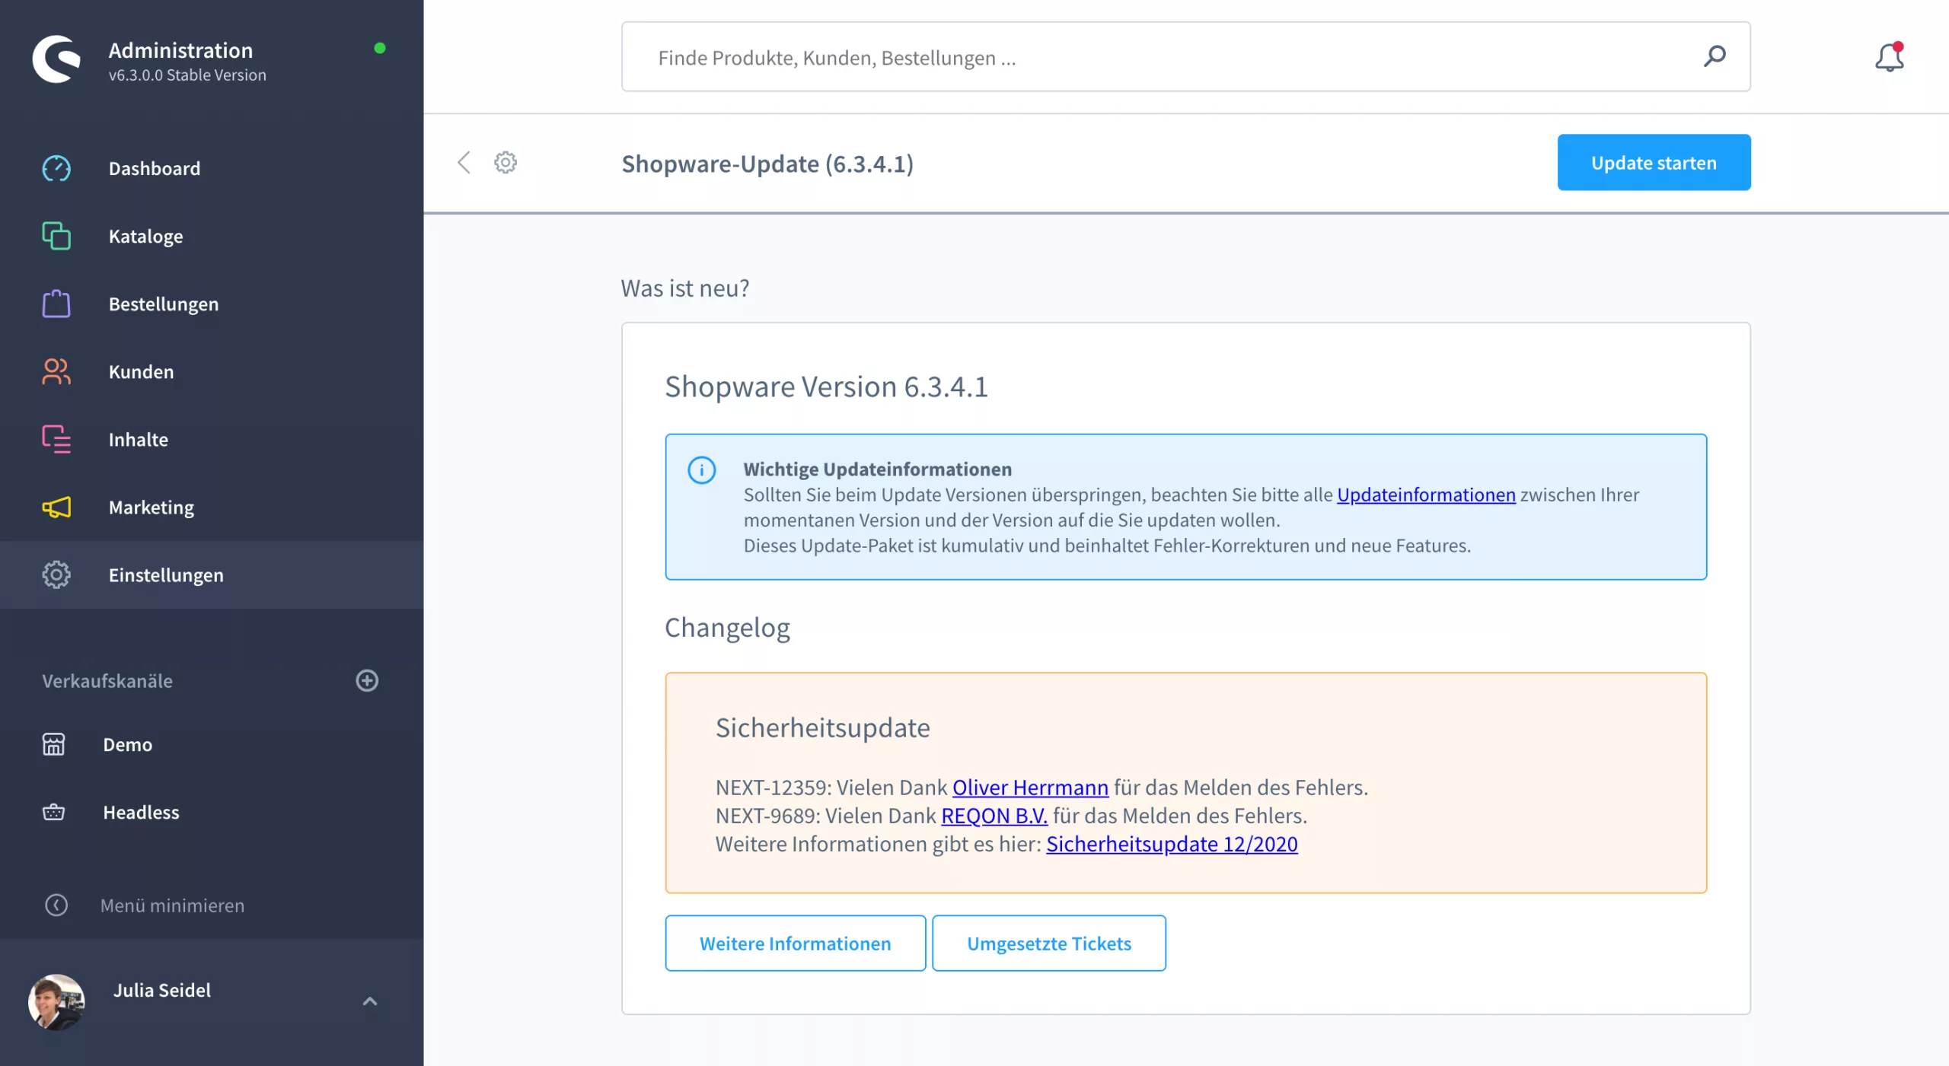Click the search magnifier icon

pyautogui.click(x=1715, y=56)
